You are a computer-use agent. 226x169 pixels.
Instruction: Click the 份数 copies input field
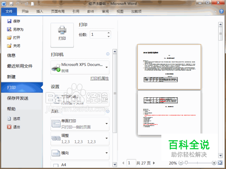tap(98, 35)
